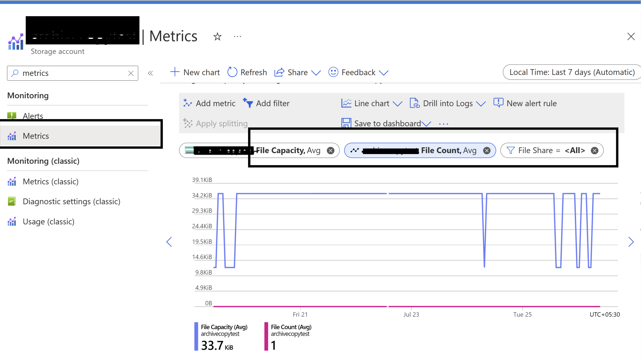Open the Drill into Logs dropdown
Screen dimensions: 641x362
(481, 104)
